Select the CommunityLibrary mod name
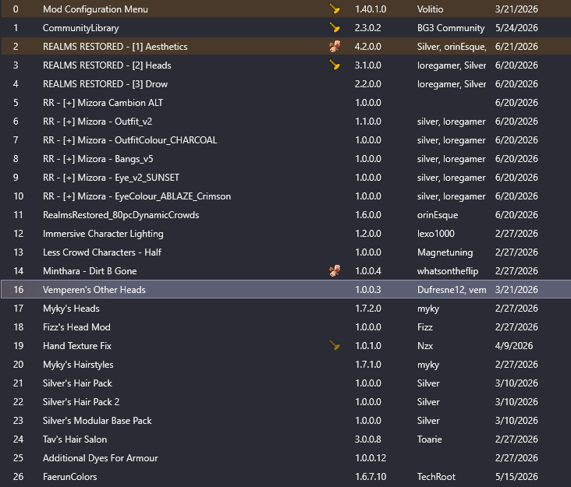This screenshot has height=487, width=571. click(81, 28)
